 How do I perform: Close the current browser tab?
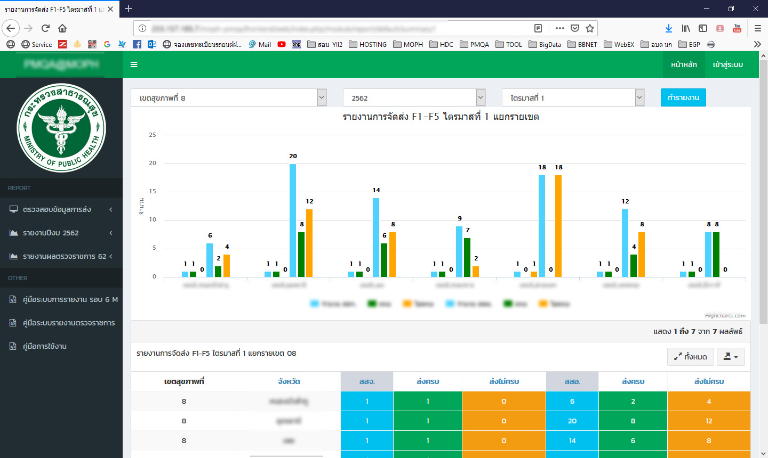tap(110, 9)
